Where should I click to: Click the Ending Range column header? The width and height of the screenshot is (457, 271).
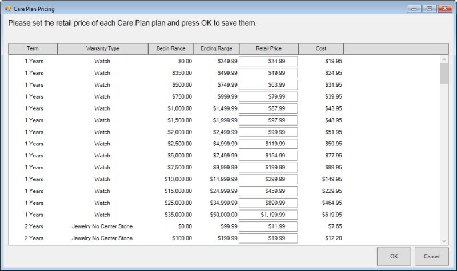coord(217,48)
